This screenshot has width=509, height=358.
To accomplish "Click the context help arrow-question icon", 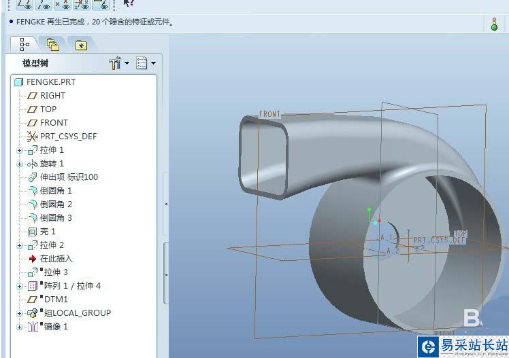I will pos(129,3).
